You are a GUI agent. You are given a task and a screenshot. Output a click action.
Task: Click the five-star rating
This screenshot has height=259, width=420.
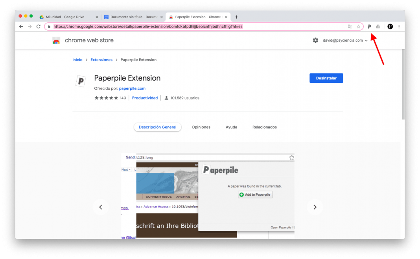coord(106,98)
